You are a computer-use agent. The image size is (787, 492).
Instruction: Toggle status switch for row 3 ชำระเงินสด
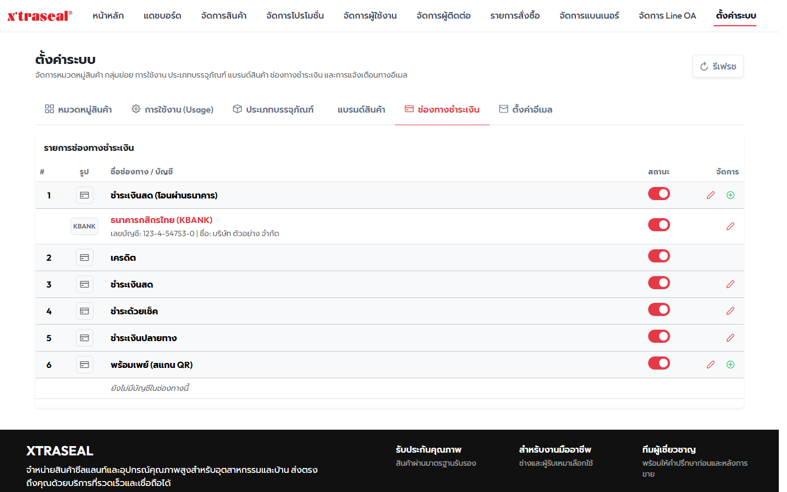point(659,283)
